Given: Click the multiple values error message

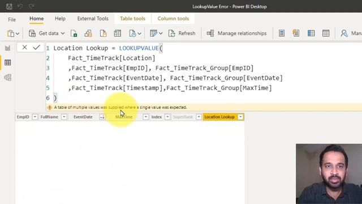Looking at the screenshot, I should click(120, 107).
